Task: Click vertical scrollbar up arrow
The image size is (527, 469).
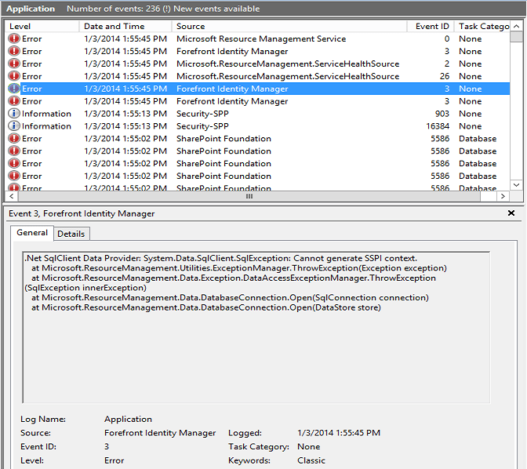Action: [516, 26]
